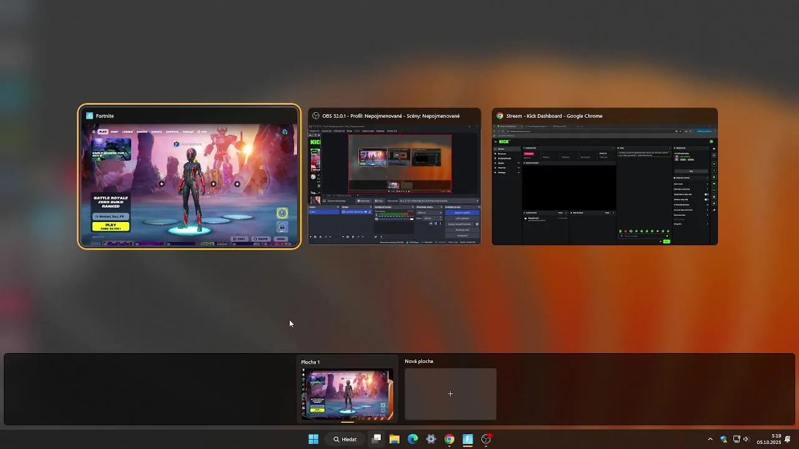Open the clock showing 5:19 05.10.2025
Viewport: 799px width, 449px height.
click(769, 439)
